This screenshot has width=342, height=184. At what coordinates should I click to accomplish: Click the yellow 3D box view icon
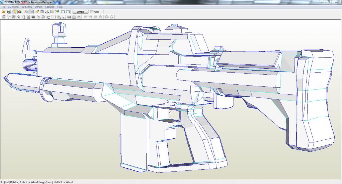click(26, 12)
